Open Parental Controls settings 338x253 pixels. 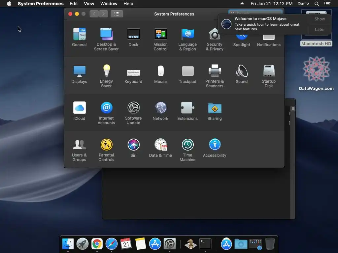pos(106,150)
